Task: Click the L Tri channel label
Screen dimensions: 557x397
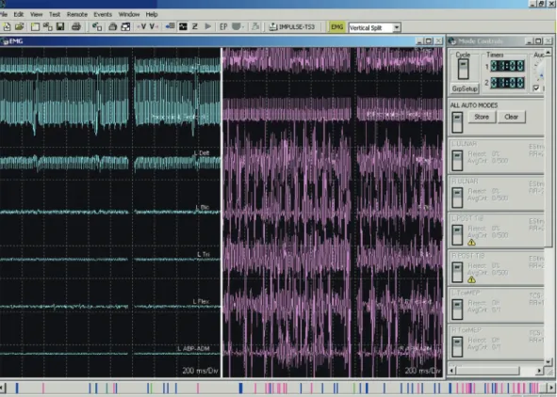Action: [203, 255]
